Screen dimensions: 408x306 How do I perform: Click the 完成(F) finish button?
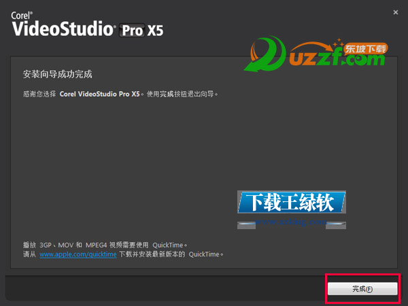coord(362,288)
